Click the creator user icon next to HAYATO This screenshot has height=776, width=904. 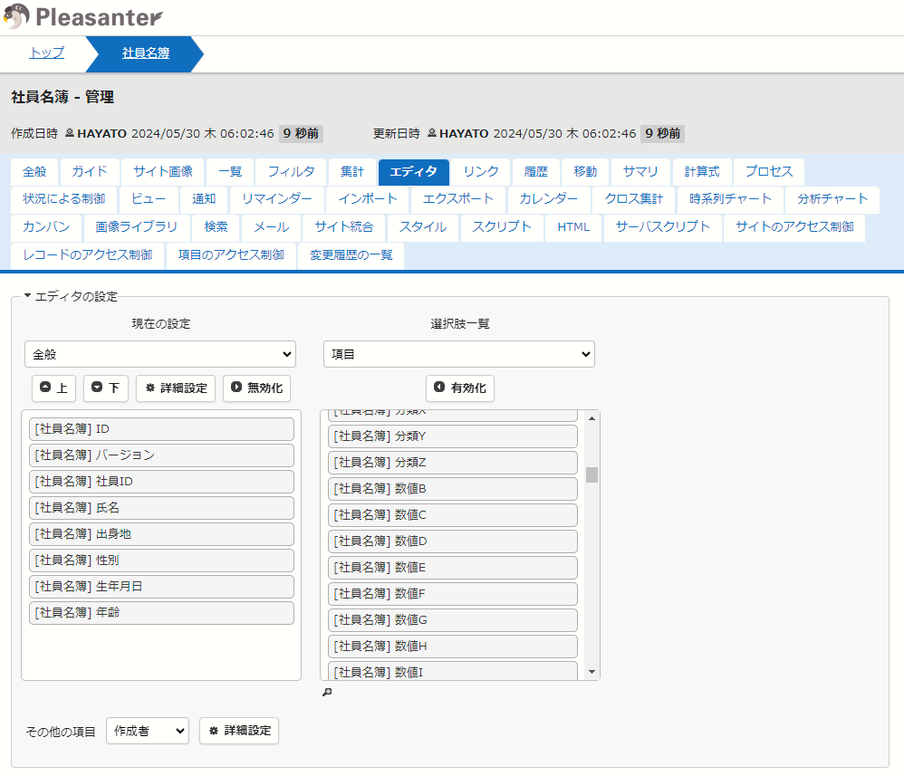point(70,133)
